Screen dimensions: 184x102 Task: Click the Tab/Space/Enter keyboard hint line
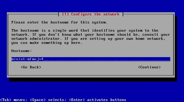tap(63, 100)
